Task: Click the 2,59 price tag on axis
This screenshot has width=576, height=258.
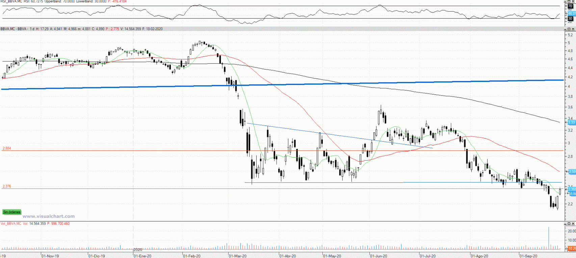Action: [x=572, y=172]
